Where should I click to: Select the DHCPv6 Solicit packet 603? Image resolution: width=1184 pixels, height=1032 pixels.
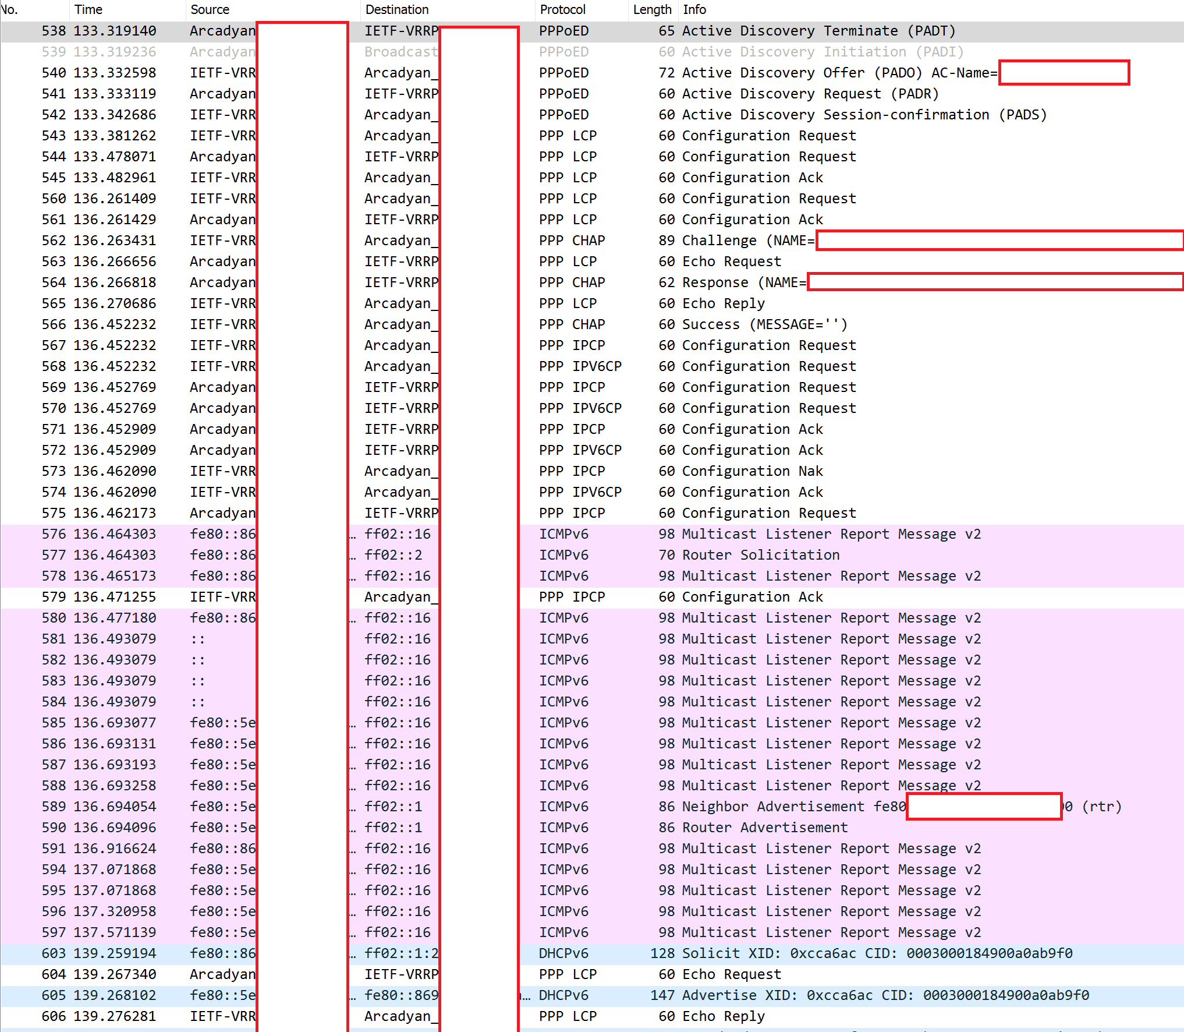coord(582,953)
